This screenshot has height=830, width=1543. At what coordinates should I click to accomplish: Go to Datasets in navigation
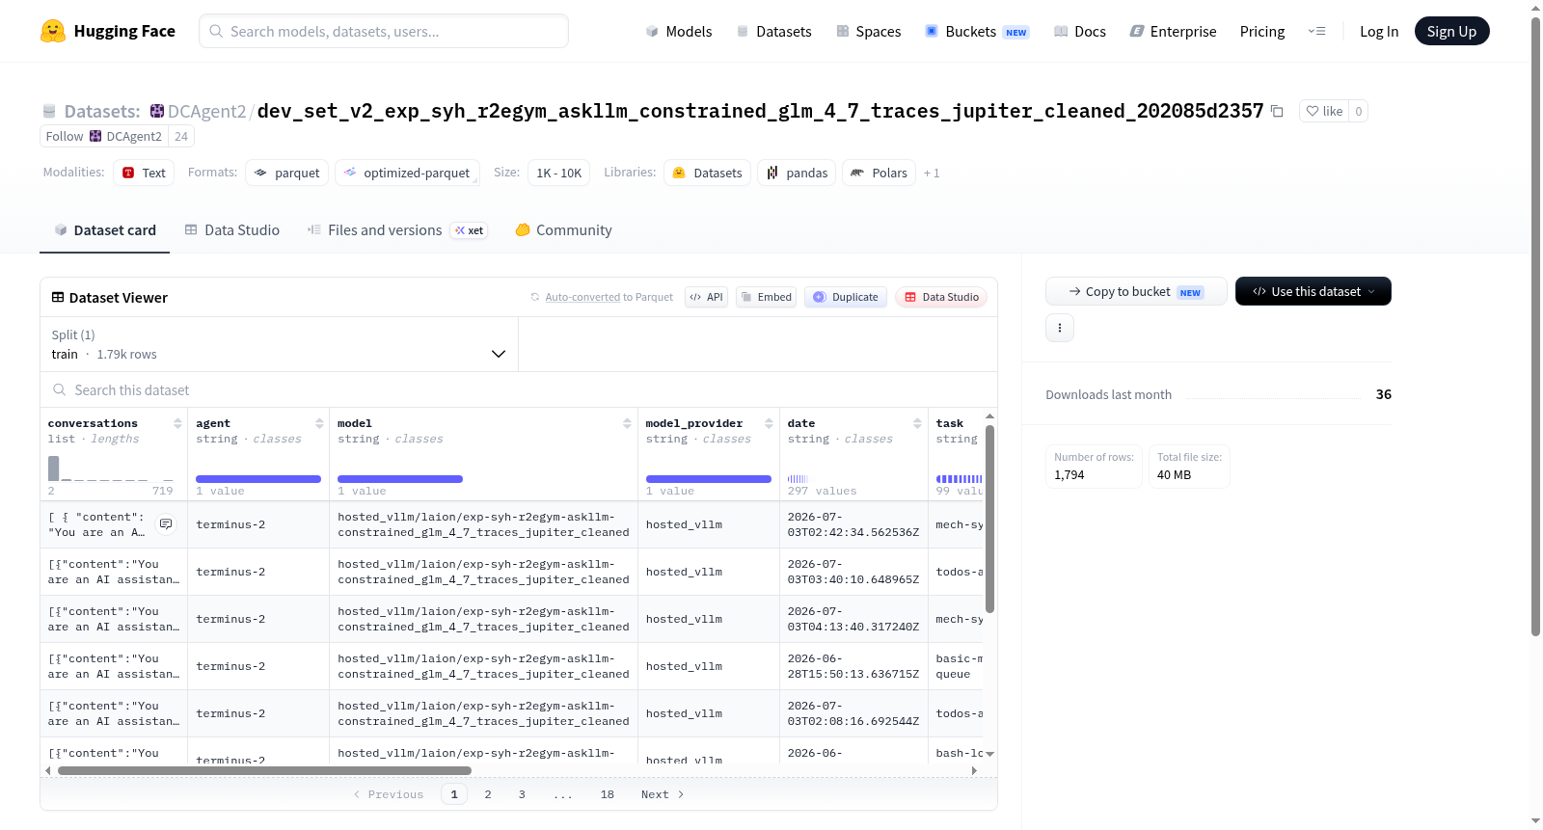pyautogui.click(x=774, y=31)
